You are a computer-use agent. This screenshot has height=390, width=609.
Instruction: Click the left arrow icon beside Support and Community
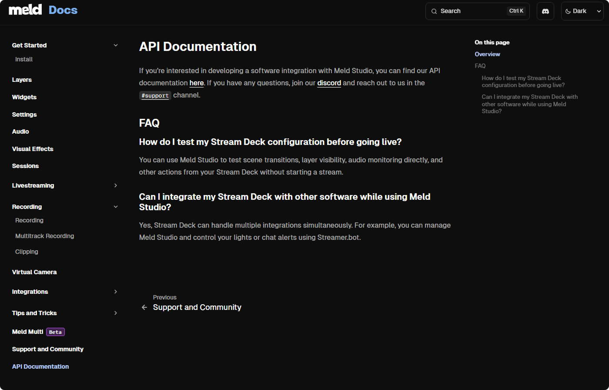[x=144, y=307]
